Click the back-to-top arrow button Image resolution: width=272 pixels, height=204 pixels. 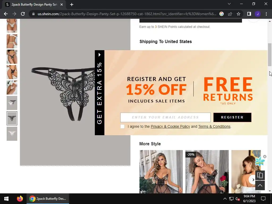(260, 185)
